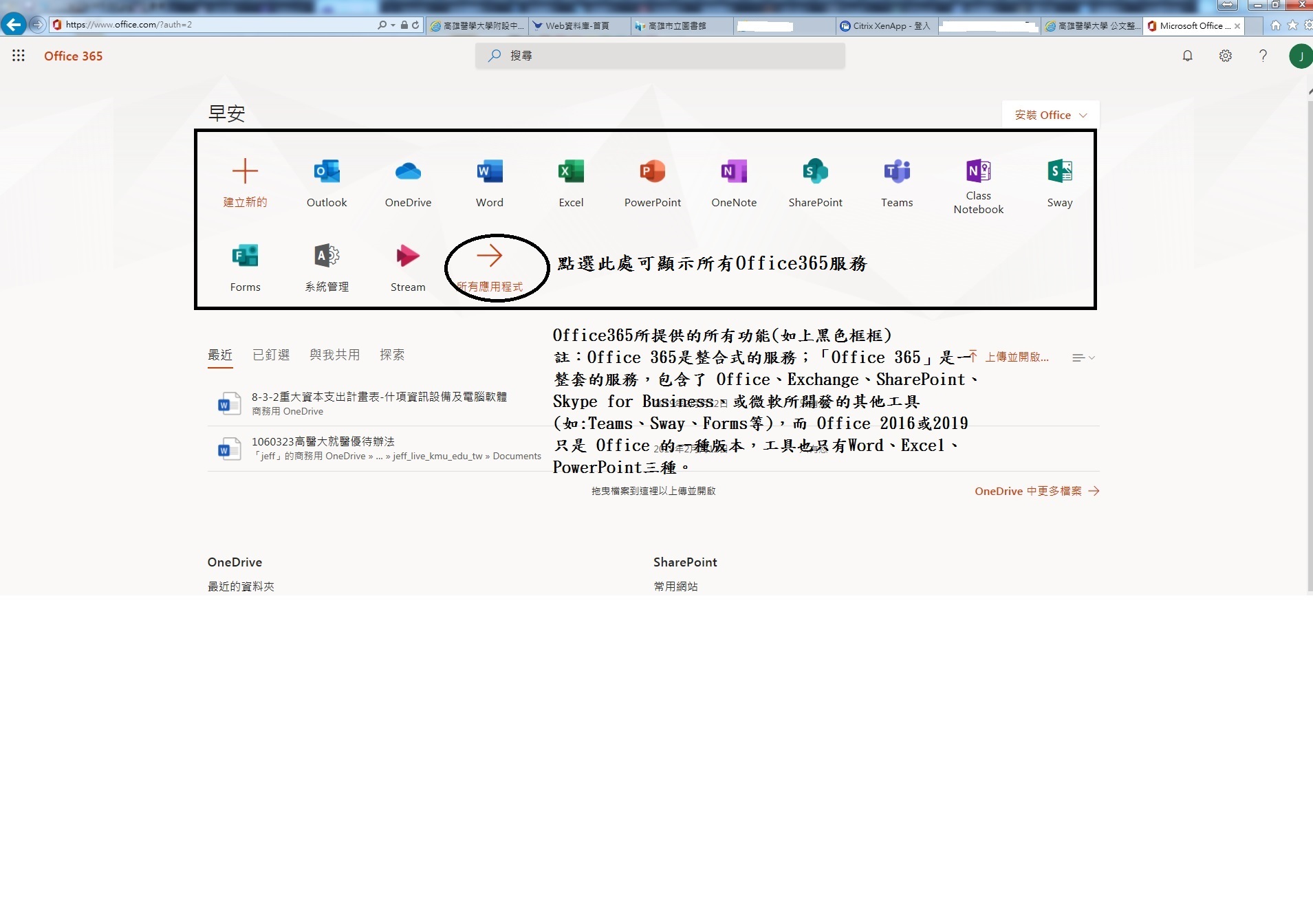The image size is (1313, 902).
Task: Expand the 安裝 Office dropdown
Action: pos(1050,115)
